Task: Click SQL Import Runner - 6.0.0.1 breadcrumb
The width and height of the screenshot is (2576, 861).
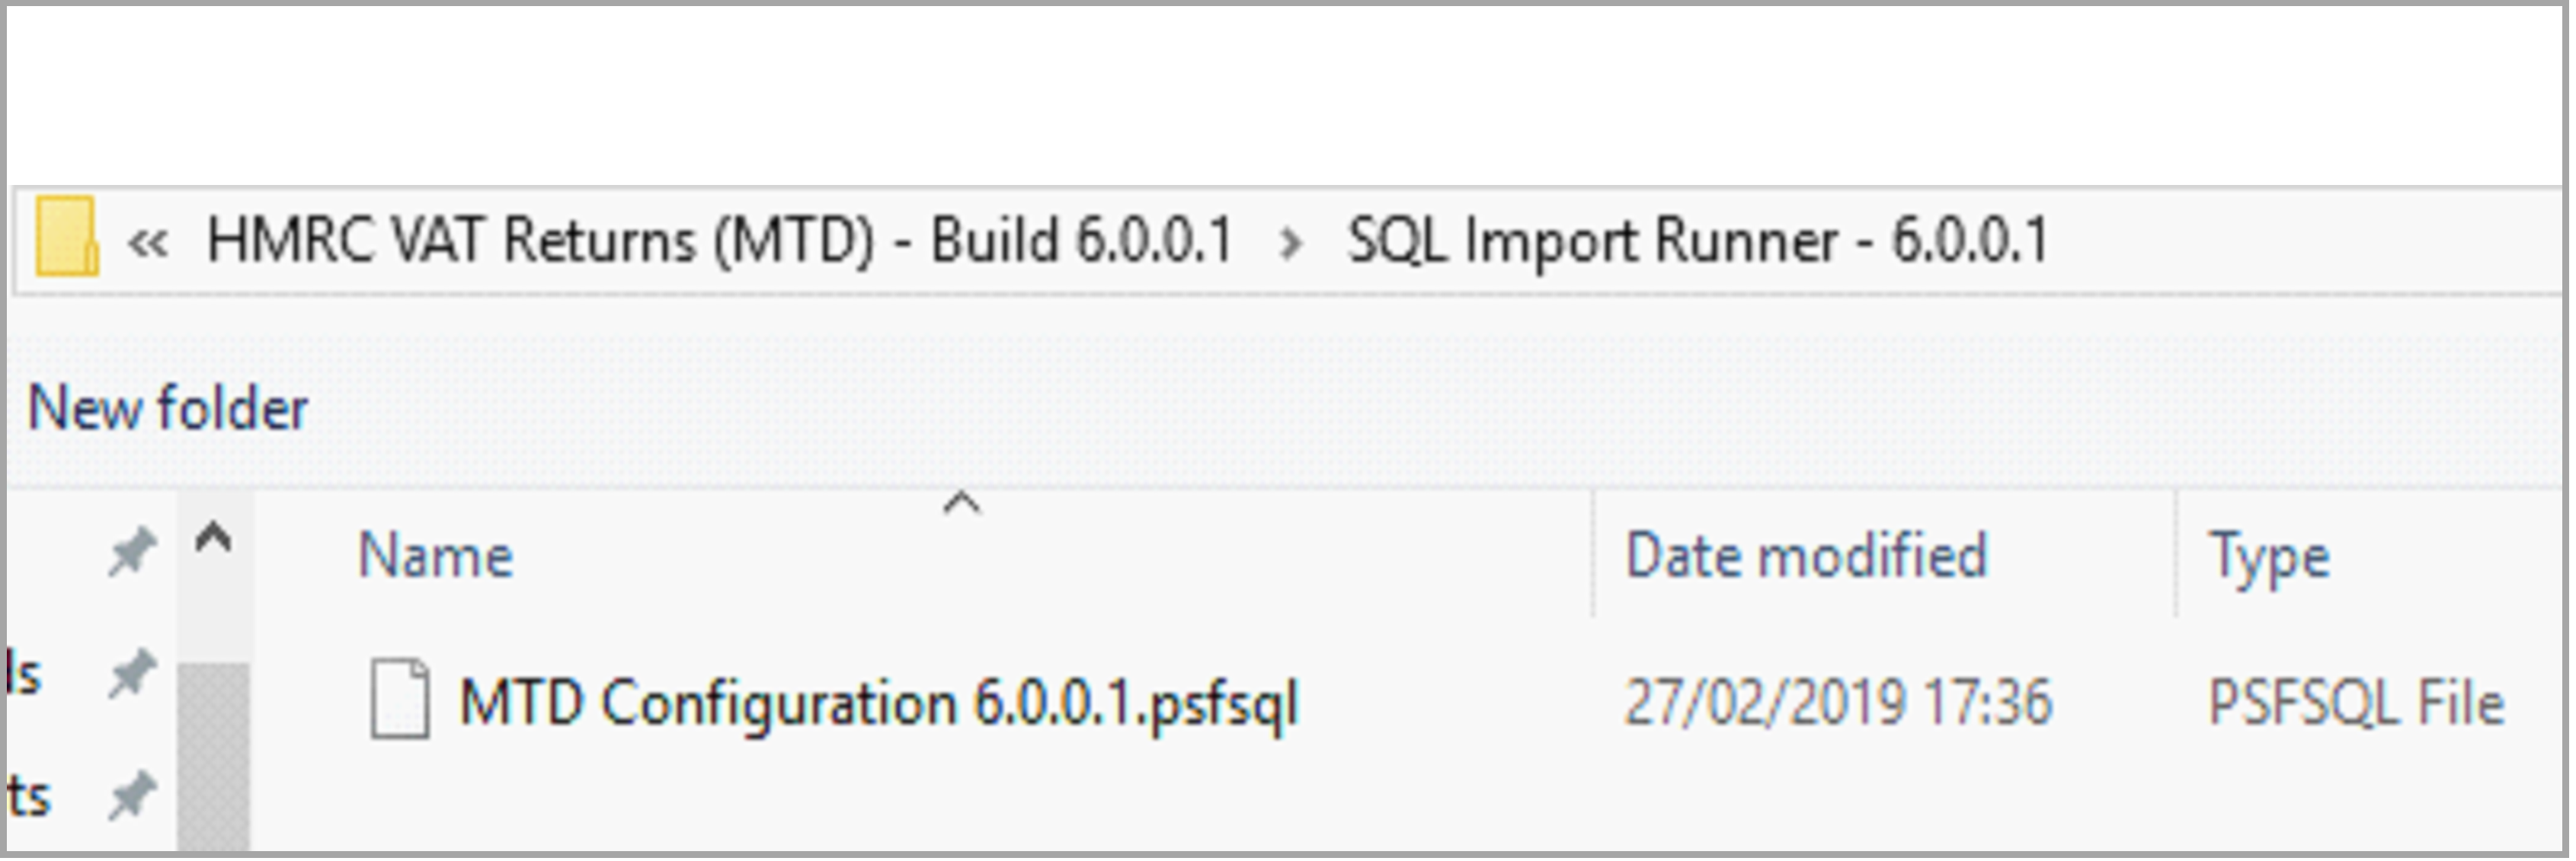Action: click(x=1697, y=242)
